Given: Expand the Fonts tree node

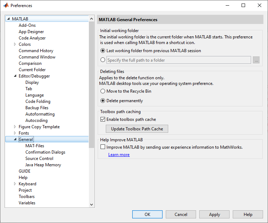Looking at the screenshot, I should 15,133.
